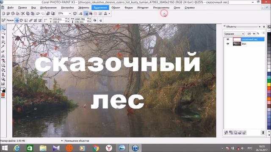This screenshot has height=152, width=271.
Task: Expand the Objects docker options flyout button
Action: click(x=263, y=33)
